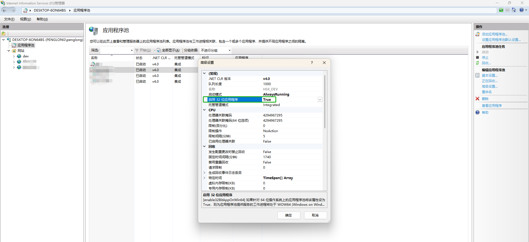Click the 确定 button
Image resolution: width=529 pixels, height=242 pixels.
pyautogui.click(x=289, y=215)
